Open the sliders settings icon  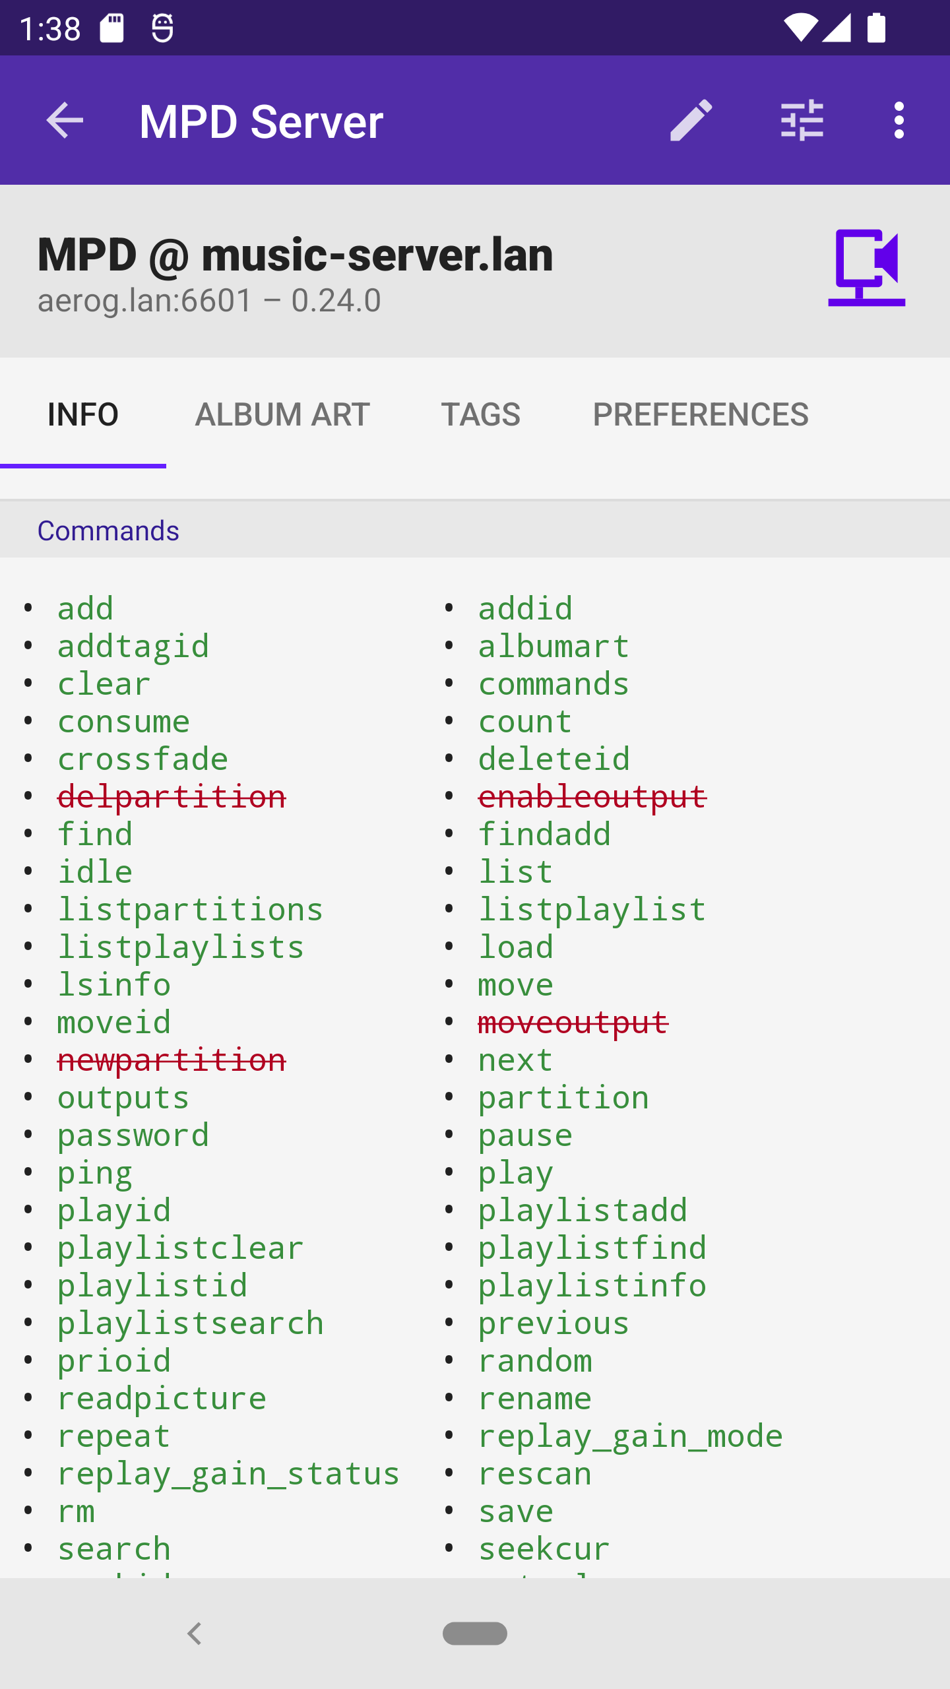pos(802,120)
